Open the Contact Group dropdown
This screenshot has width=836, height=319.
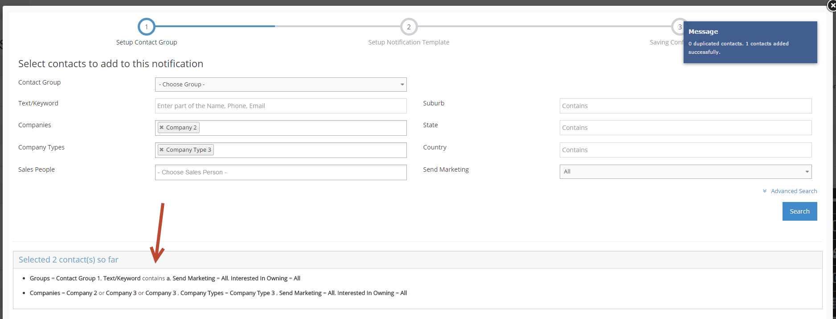pyautogui.click(x=280, y=85)
